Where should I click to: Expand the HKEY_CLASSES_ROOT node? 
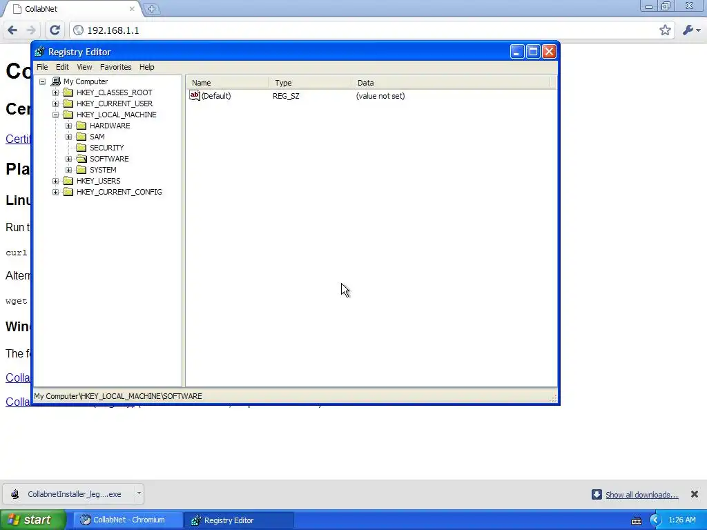pyautogui.click(x=55, y=93)
